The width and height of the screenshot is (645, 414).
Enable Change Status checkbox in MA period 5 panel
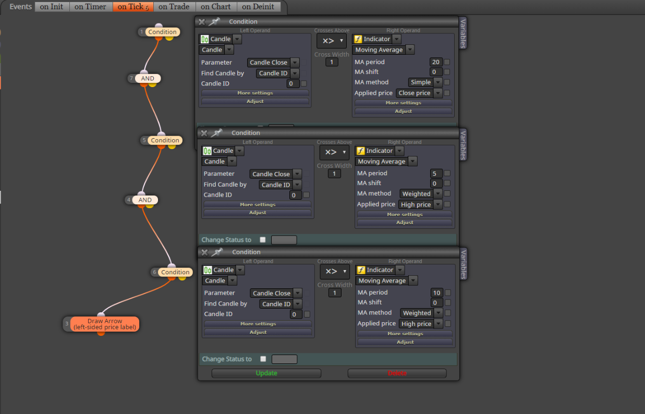(x=263, y=240)
